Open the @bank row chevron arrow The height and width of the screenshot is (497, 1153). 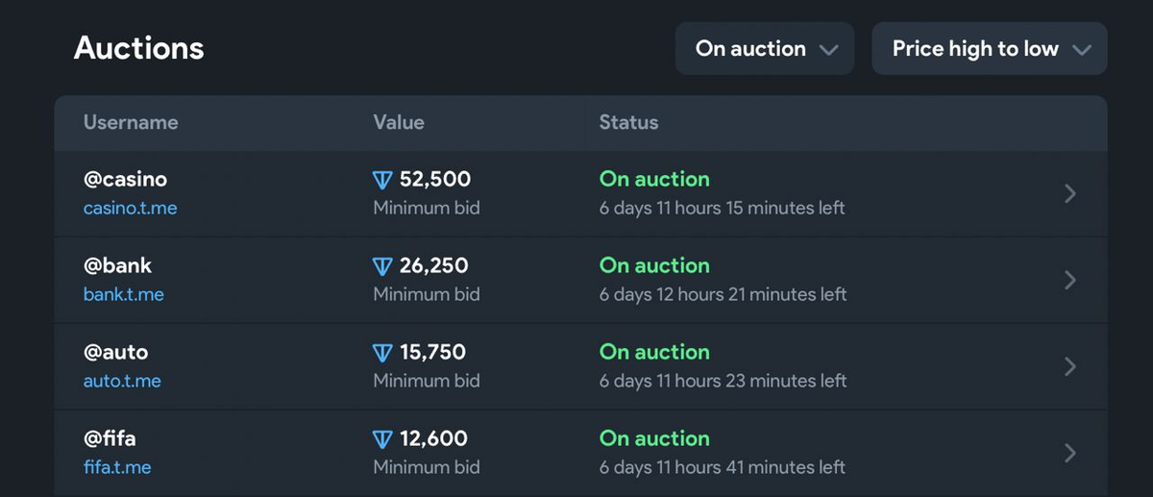pos(1070,281)
